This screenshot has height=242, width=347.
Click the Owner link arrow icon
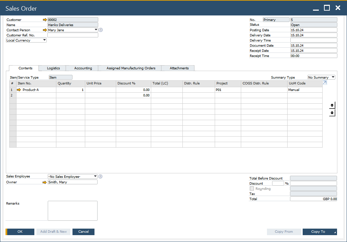click(44, 182)
